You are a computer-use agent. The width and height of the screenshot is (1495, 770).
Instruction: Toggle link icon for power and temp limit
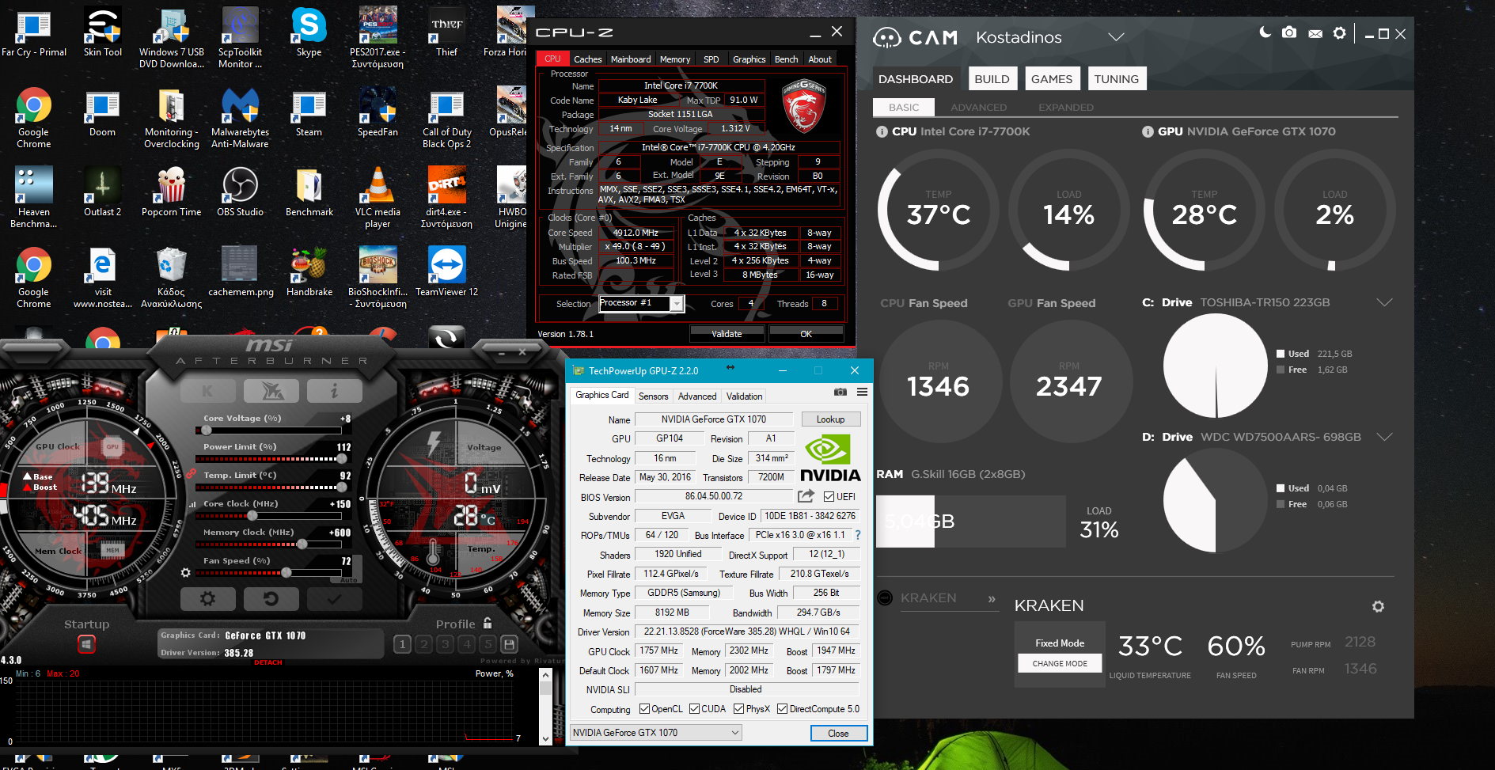(191, 473)
